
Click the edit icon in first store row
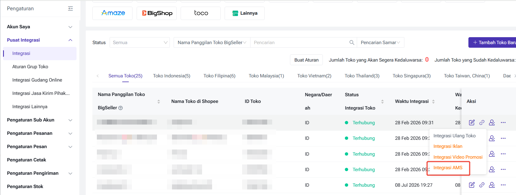tap(472, 123)
